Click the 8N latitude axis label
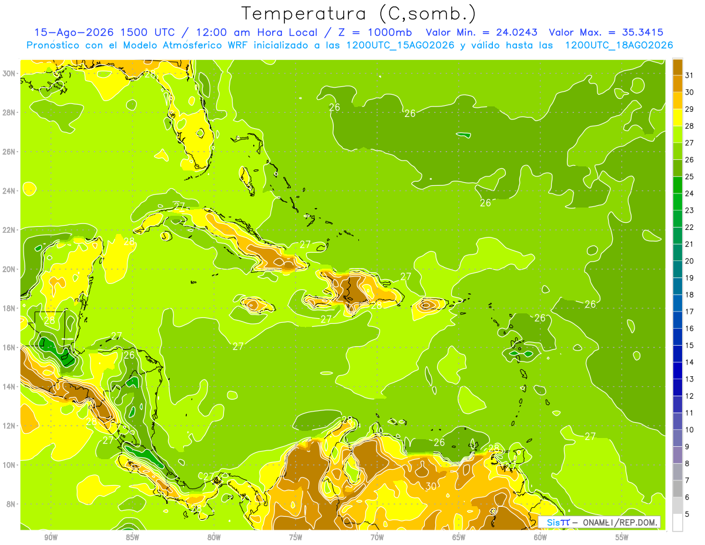705x545 pixels. click(x=12, y=504)
